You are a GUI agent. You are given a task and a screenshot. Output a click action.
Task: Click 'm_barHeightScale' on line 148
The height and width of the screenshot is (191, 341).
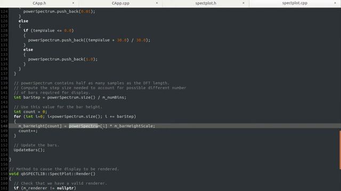coord(134,126)
